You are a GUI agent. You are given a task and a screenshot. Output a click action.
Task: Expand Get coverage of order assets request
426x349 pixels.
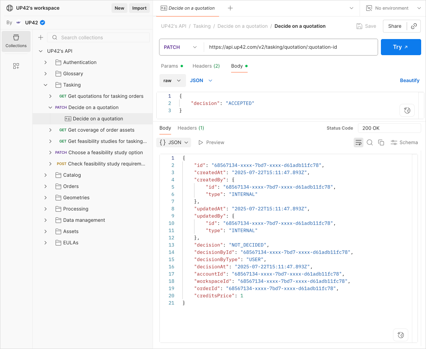coord(50,130)
